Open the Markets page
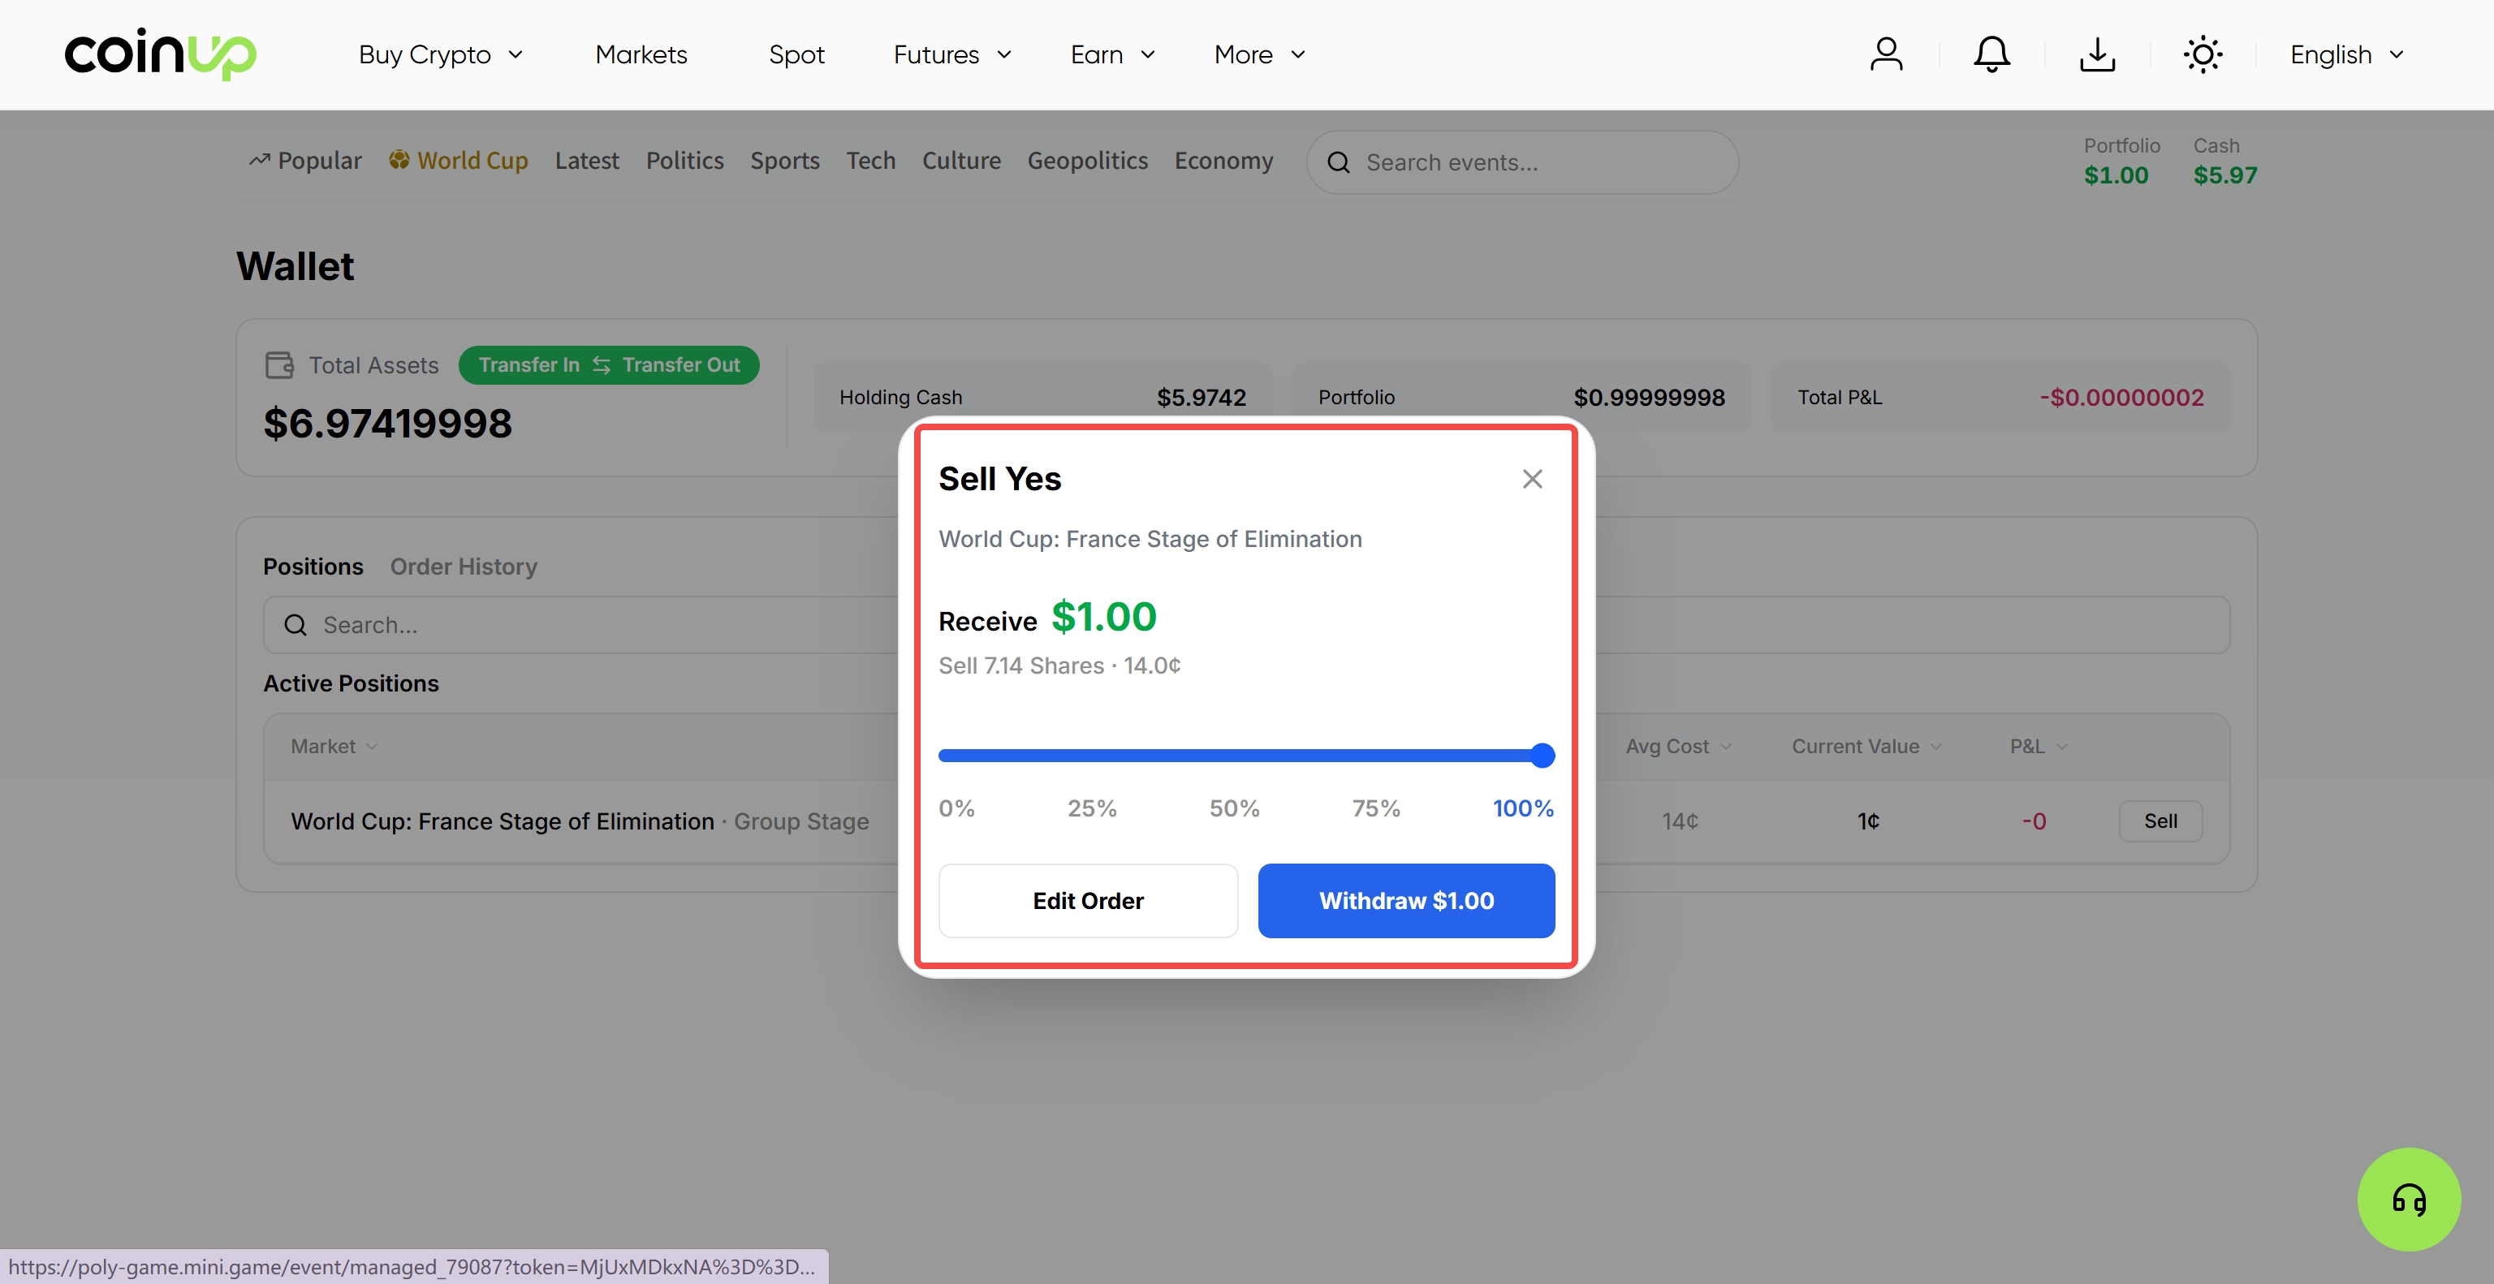Viewport: 2494px width, 1284px height. (641, 55)
